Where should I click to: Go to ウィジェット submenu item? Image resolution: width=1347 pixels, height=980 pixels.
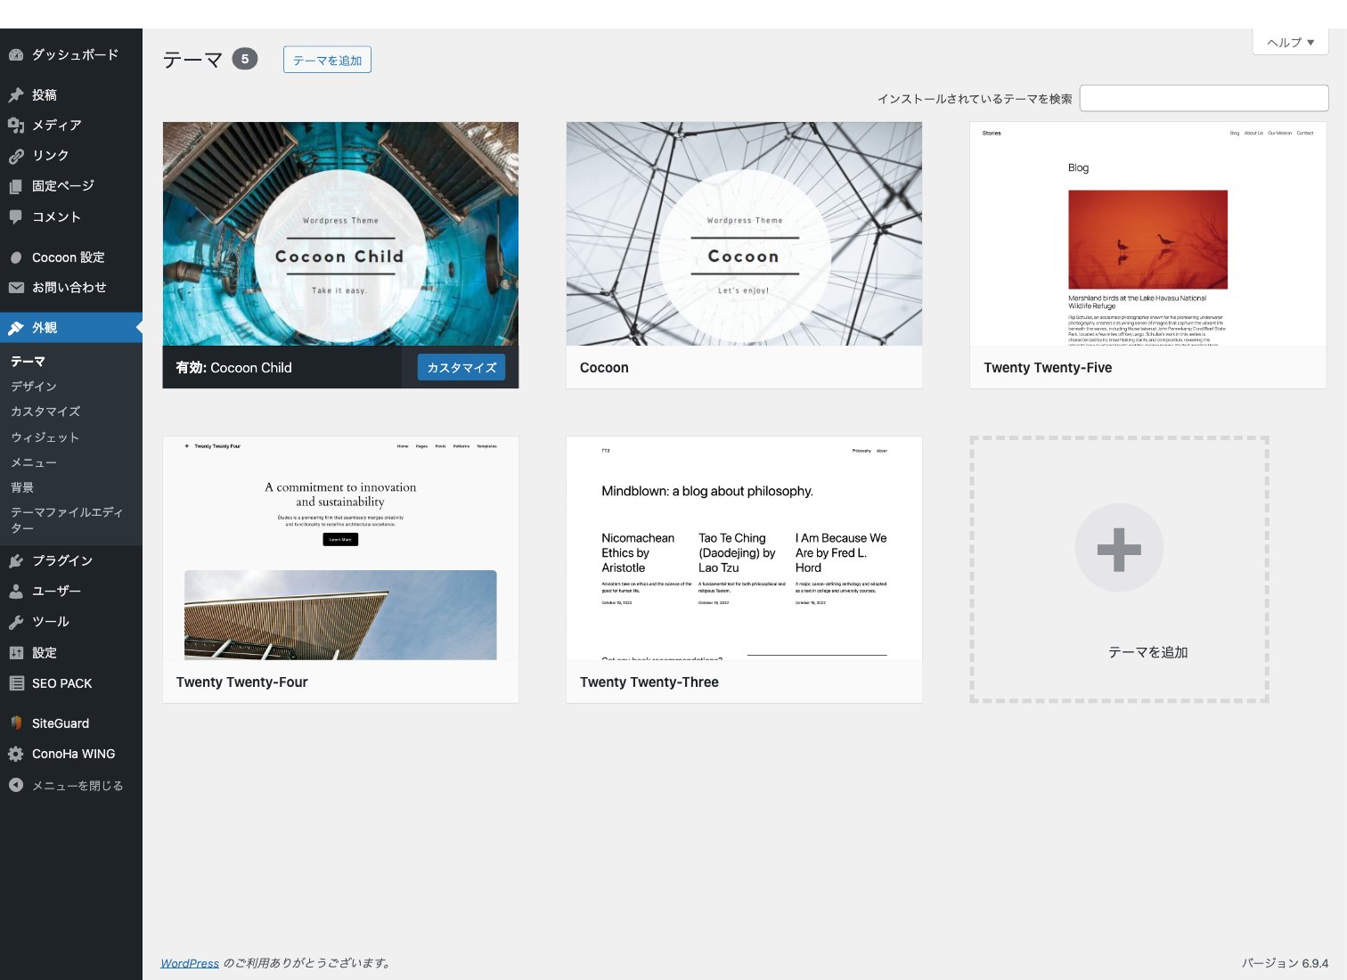pos(45,437)
